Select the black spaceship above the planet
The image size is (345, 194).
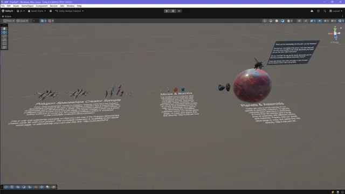tap(259, 64)
